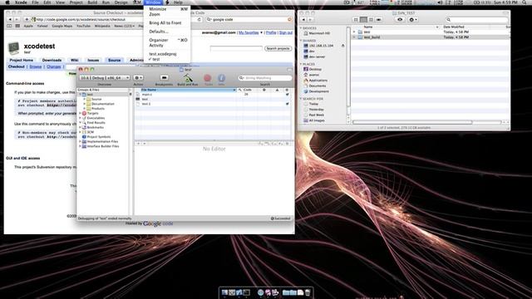Select the test executable in Xcode file list
Screen dimensions: 532x299
tap(145, 100)
